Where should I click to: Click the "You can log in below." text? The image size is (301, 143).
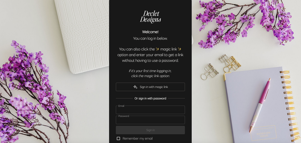pyautogui.click(x=150, y=38)
